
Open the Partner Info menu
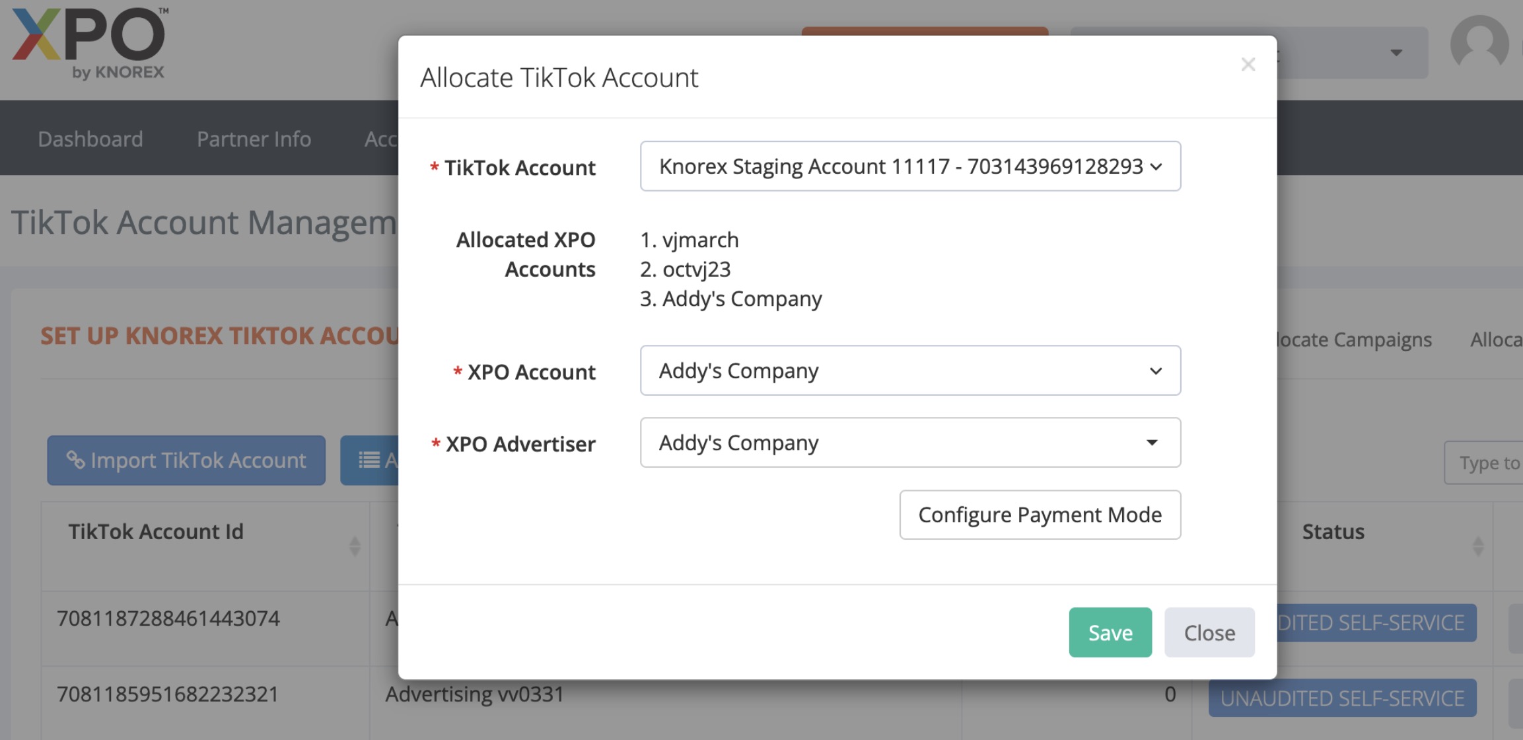254,139
